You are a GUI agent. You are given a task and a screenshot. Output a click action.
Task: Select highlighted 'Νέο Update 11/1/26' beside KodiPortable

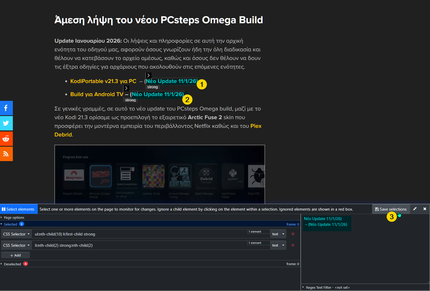coord(171,81)
